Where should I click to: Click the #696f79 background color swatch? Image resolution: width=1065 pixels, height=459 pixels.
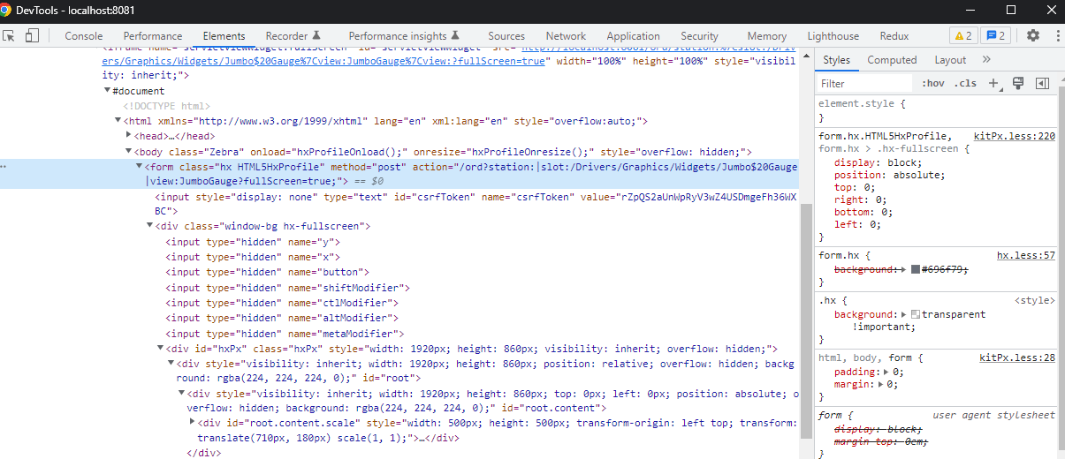tap(915, 268)
